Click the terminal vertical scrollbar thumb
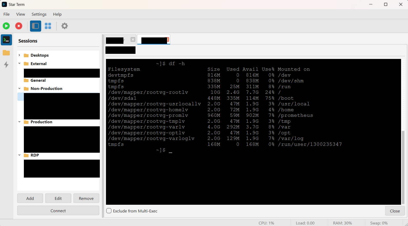Image resolution: width=408 pixels, height=226 pixels. (403, 167)
